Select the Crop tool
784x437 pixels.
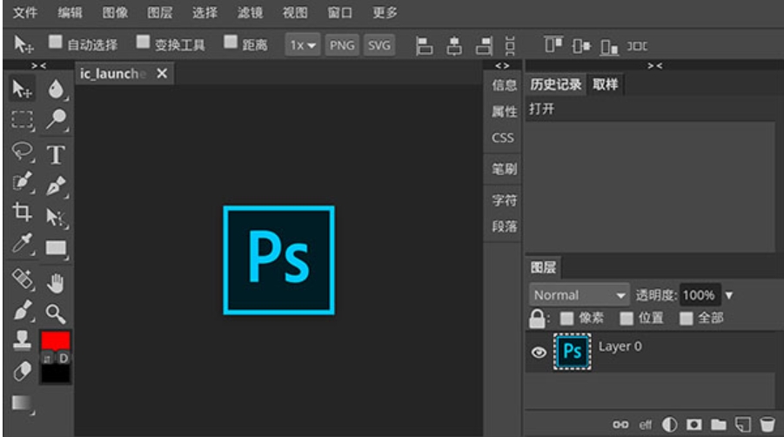pos(23,212)
